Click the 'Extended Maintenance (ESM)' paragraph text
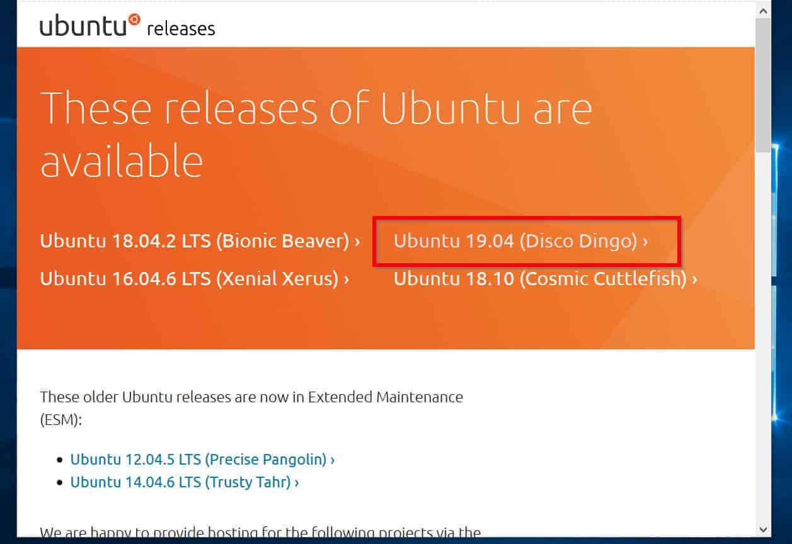The height and width of the screenshot is (544, 792). tap(251, 409)
